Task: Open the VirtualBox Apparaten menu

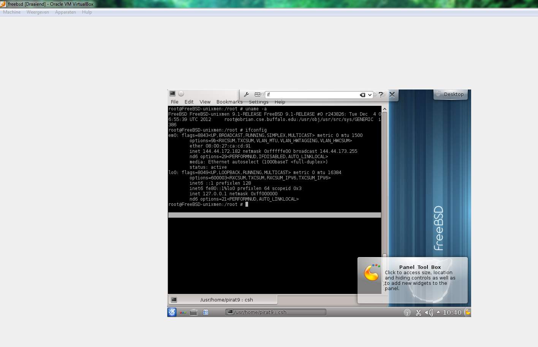Action: point(65,12)
